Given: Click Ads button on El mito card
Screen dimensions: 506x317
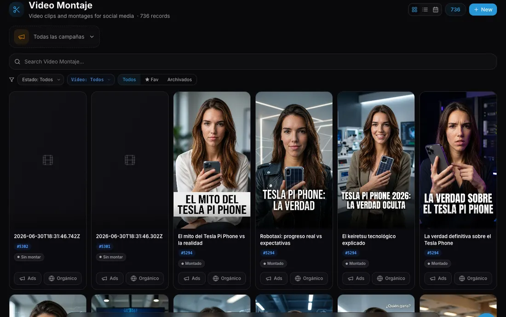Looking at the screenshot, I should pyautogui.click(x=192, y=278).
